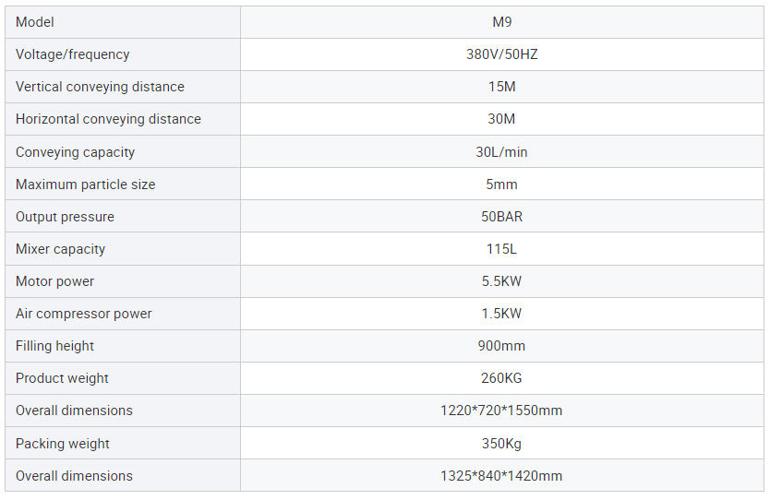Click the Voltage/frequency row label

pos(72,54)
